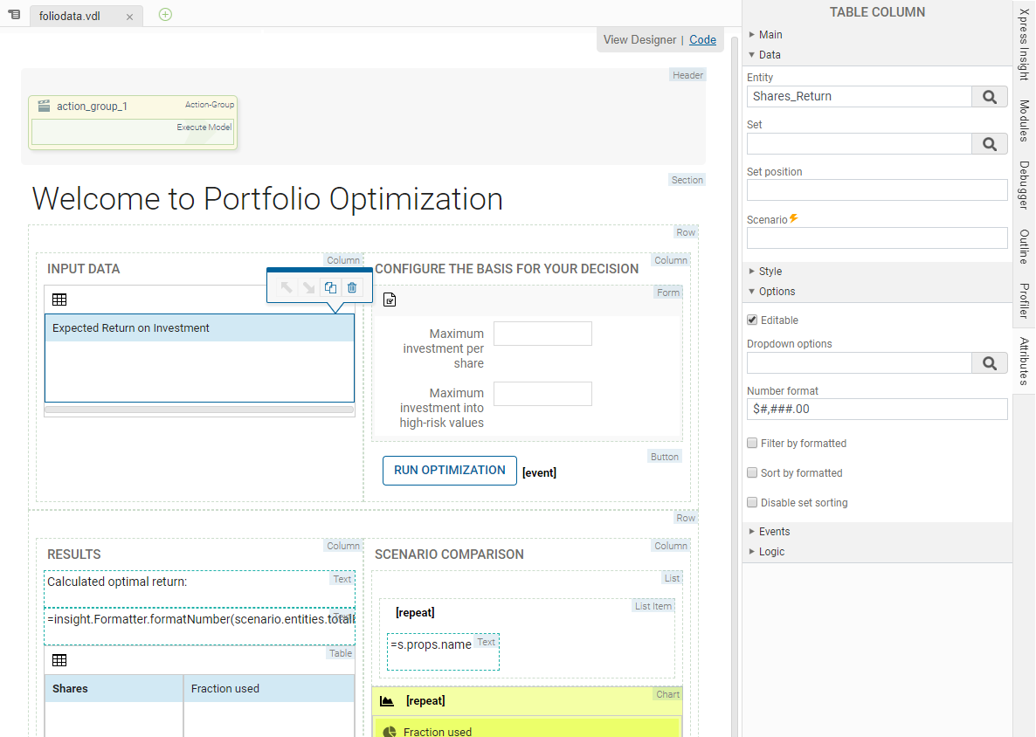Click the horizontal scrollbar under the input table
The height and width of the screenshot is (737, 1036).
199,409
